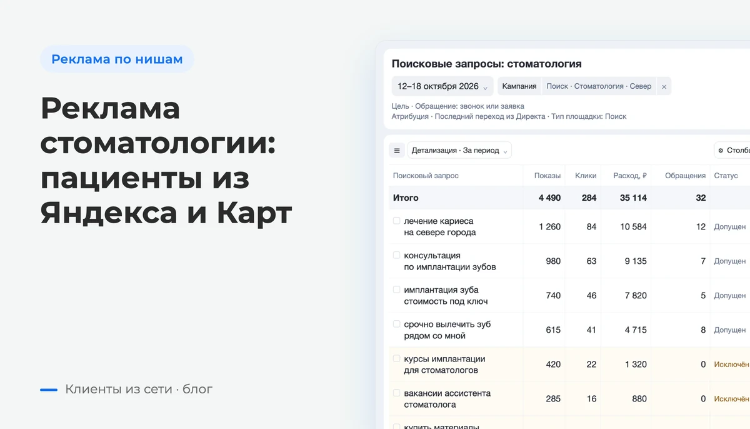Click spend value 9 135
The width and height of the screenshot is (750, 429).
[635, 261]
